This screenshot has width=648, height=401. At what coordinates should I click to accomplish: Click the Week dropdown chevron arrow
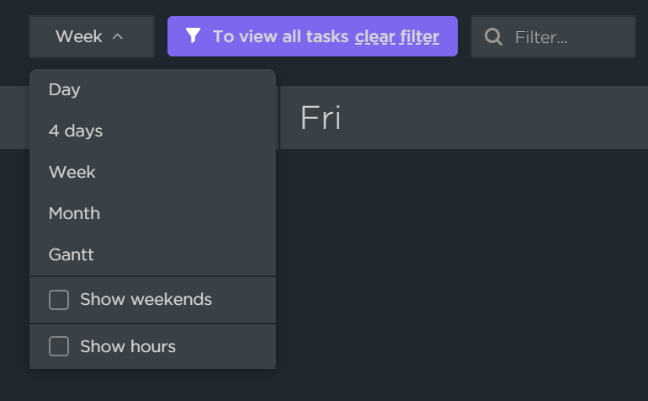coord(118,36)
